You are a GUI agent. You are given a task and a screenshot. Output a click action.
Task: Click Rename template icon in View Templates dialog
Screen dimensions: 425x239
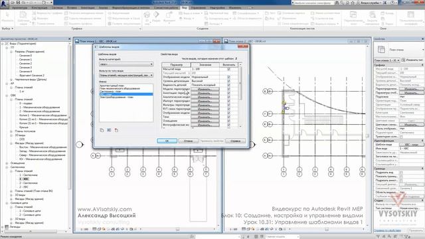[109, 130]
